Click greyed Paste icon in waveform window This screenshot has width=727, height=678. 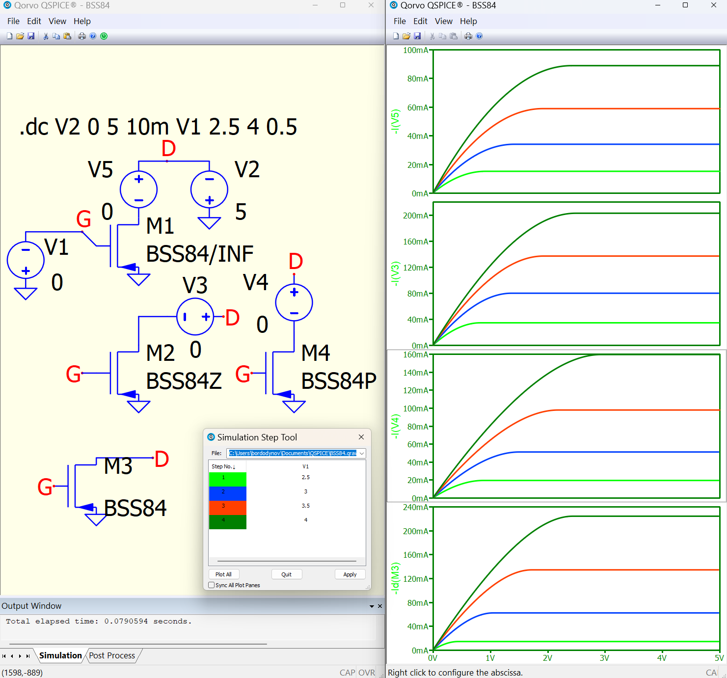point(454,36)
